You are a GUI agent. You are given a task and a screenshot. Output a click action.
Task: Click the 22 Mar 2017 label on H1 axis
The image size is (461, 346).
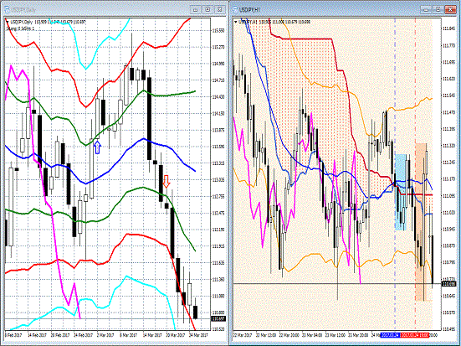tap(243, 335)
